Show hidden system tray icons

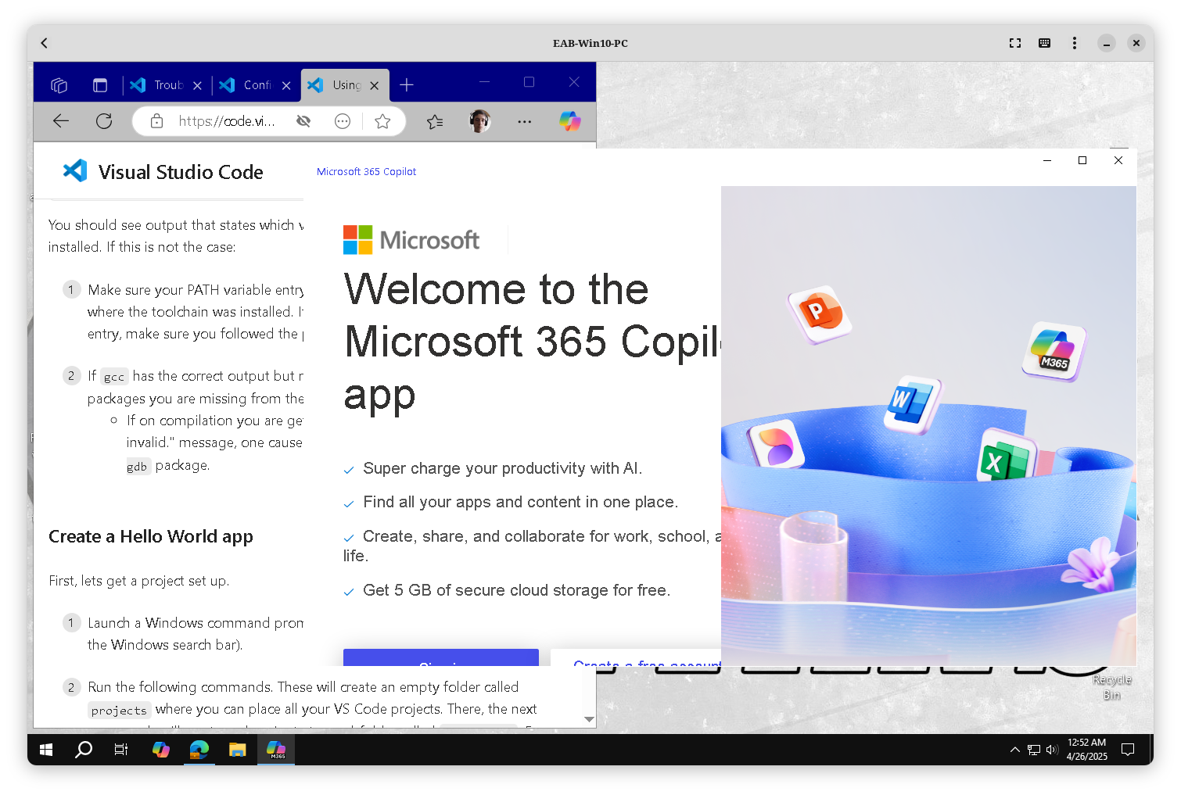tap(1014, 750)
